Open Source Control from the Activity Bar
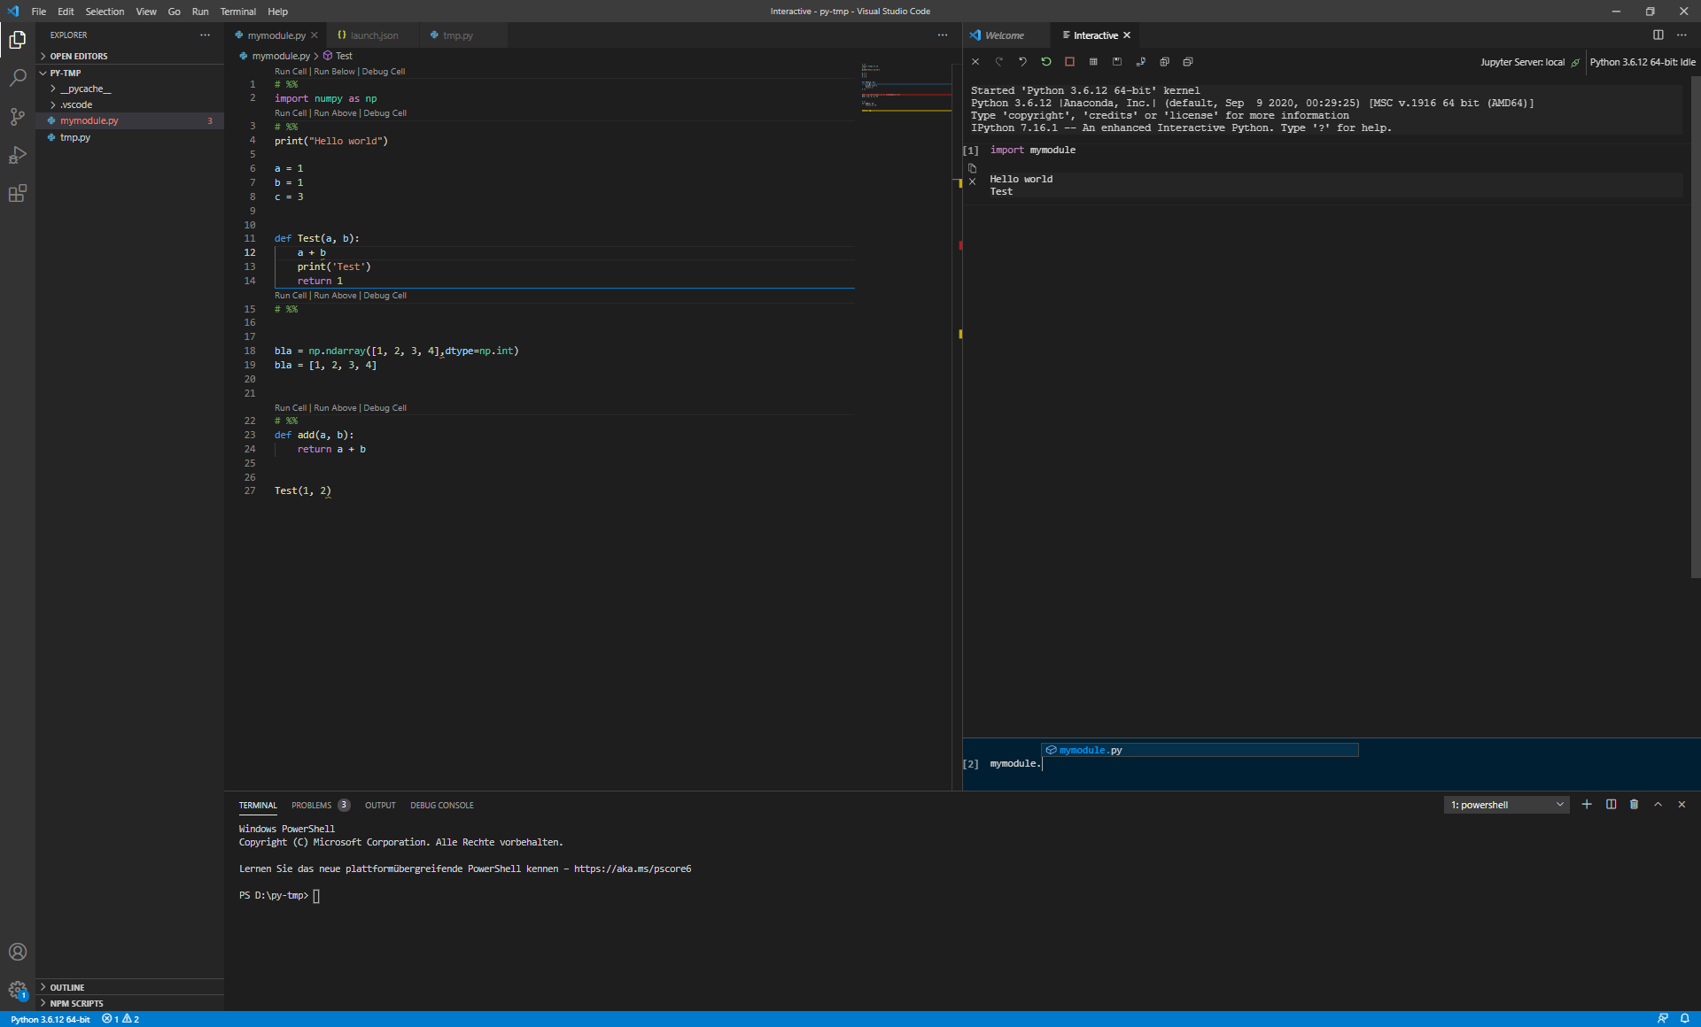The width and height of the screenshot is (1701, 1027). click(x=18, y=117)
